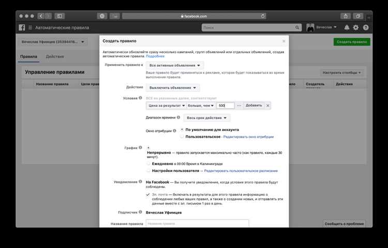Open the Редактировать пользовательское расписание link
Viewport: 388px width, 248px height.
coord(241,171)
